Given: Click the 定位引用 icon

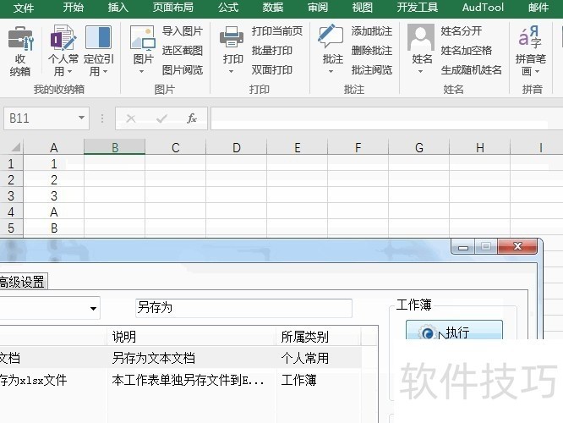Looking at the screenshot, I should pyautogui.click(x=98, y=37).
